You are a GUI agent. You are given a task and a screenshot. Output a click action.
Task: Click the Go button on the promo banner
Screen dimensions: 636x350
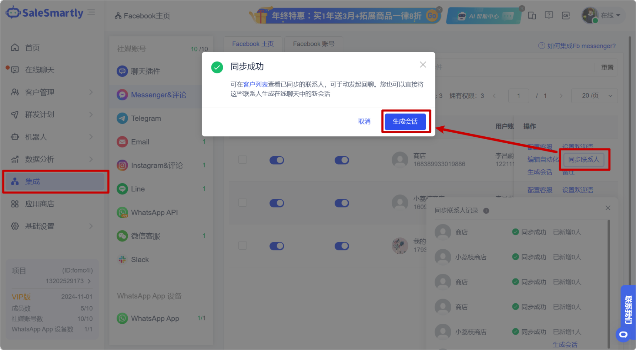point(432,16)
